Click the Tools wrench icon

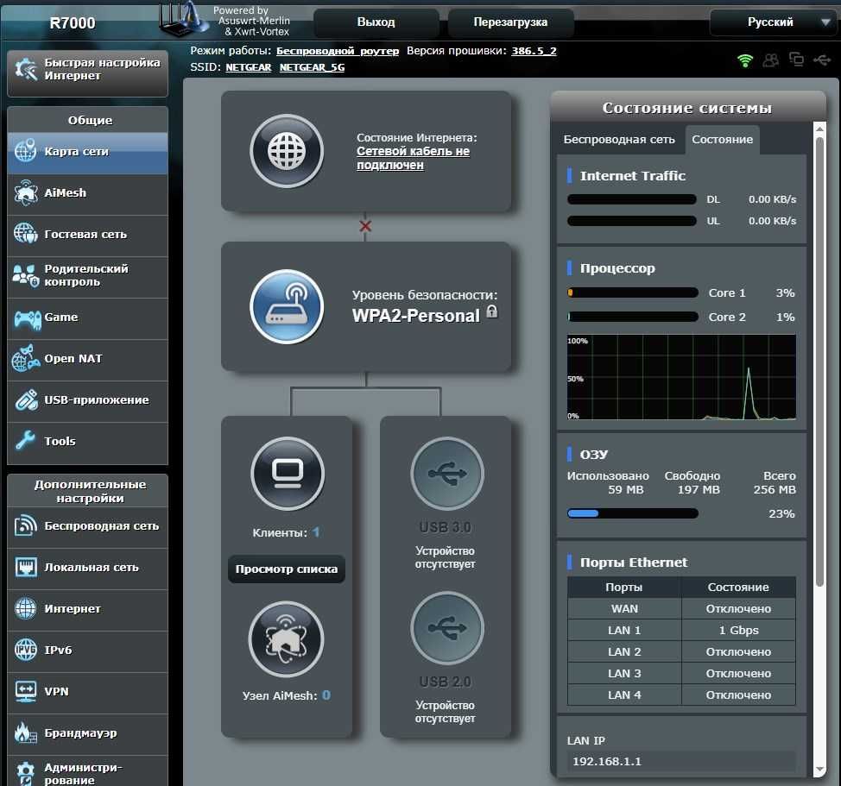[25, 440]
